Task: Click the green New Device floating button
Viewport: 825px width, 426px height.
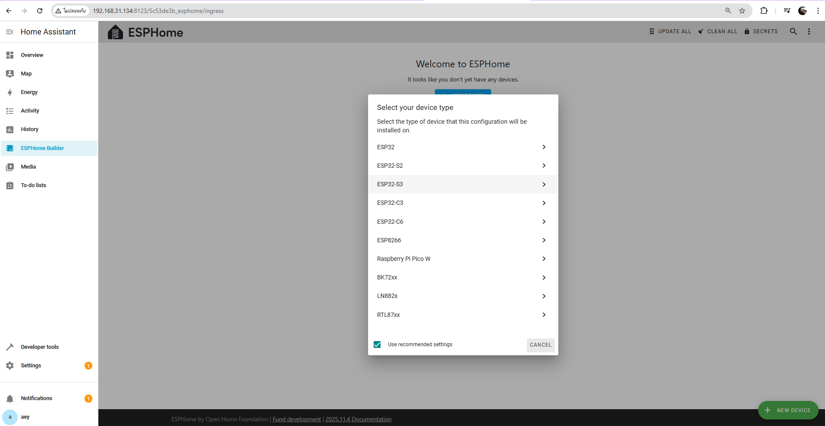Action: (x=788, y=410)
